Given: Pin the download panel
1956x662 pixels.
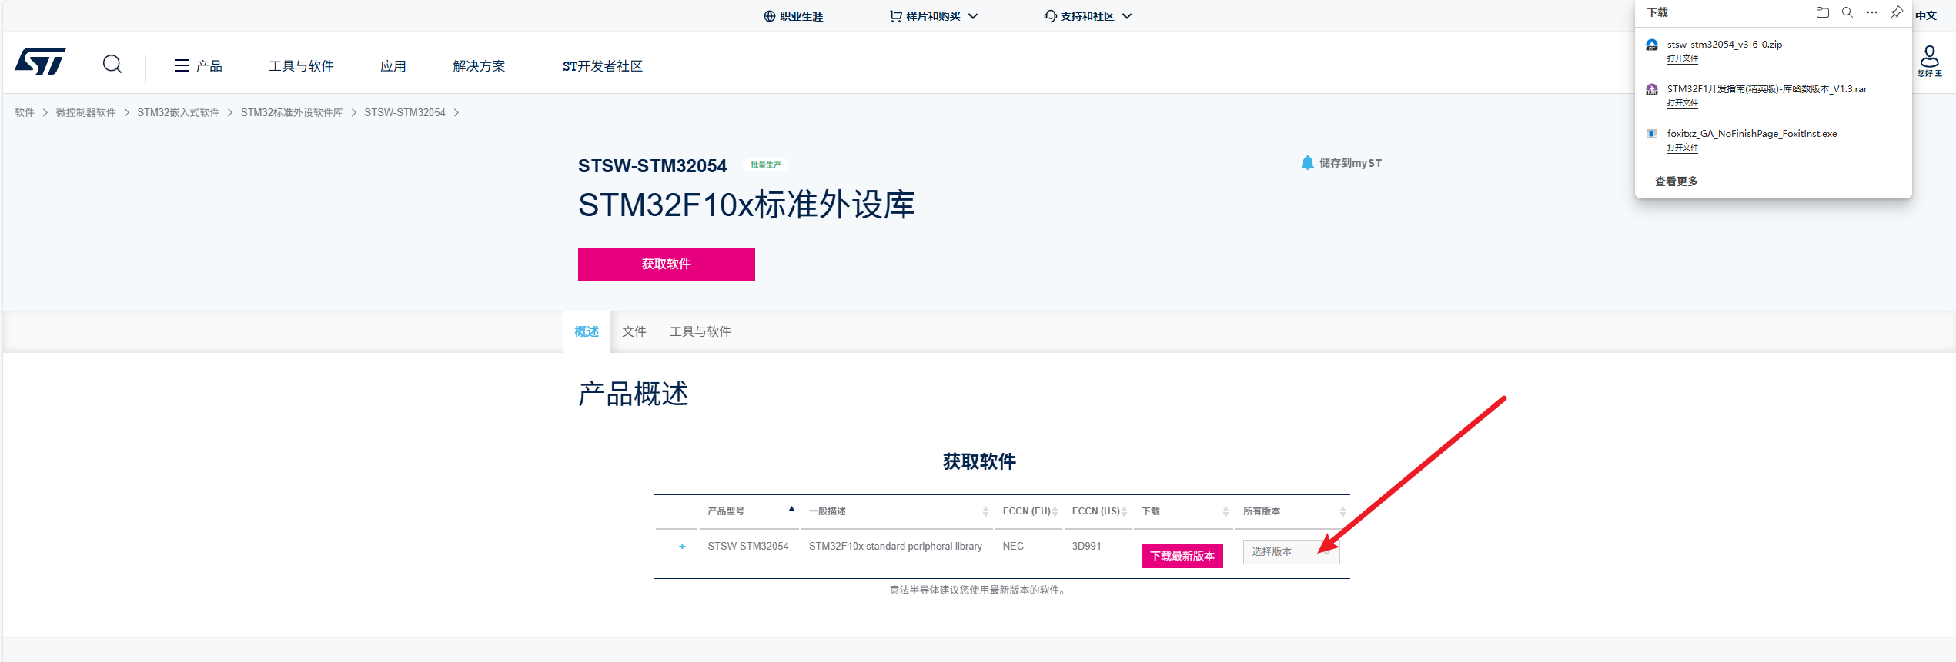Looking at the screenshot, I should (1897, 12).
